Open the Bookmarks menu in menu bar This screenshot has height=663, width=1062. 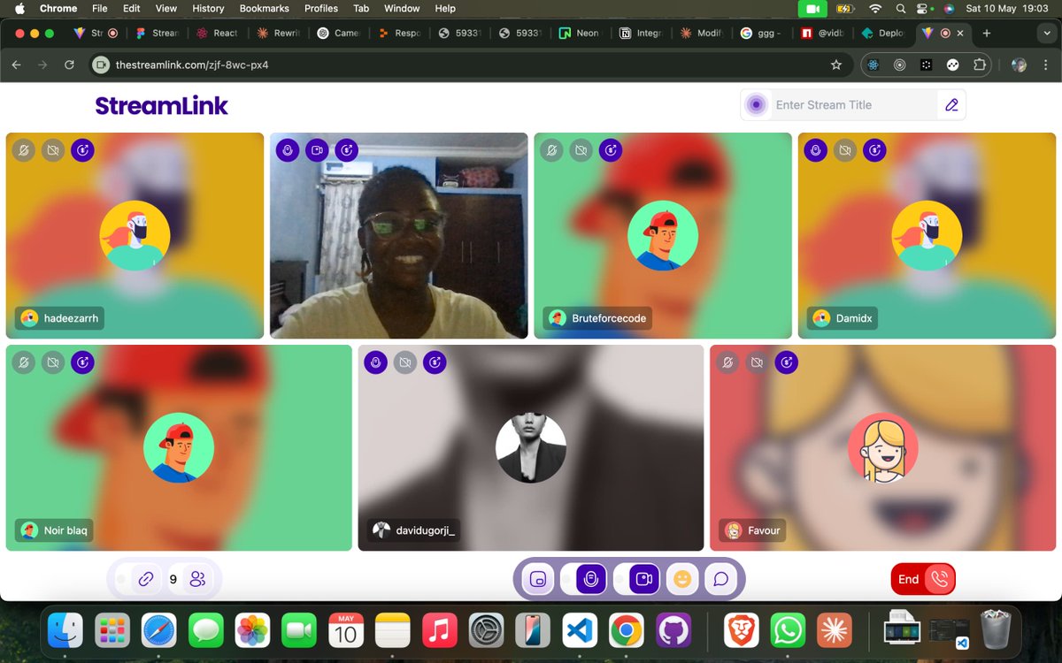click(x=264, y=8)
